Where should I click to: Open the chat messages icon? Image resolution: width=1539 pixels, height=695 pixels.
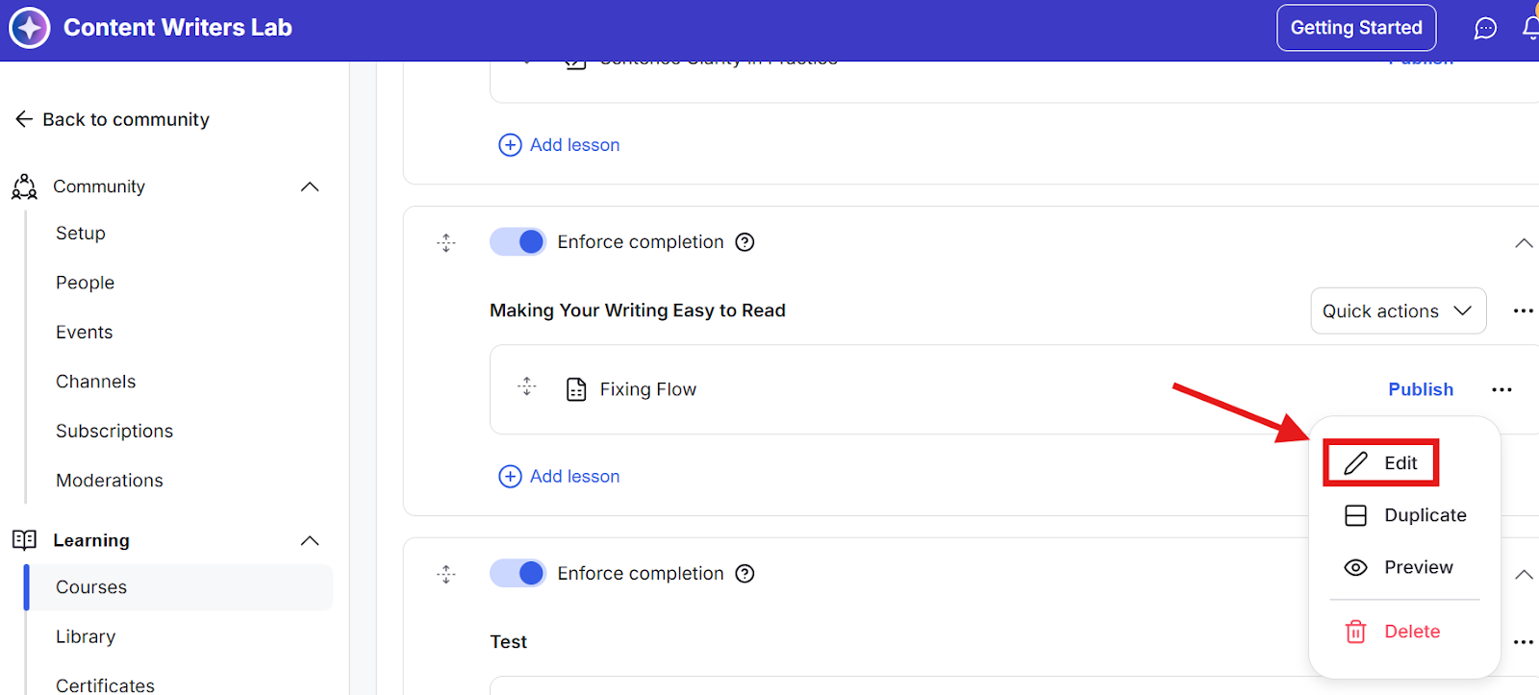click(x=1485, y=28)
